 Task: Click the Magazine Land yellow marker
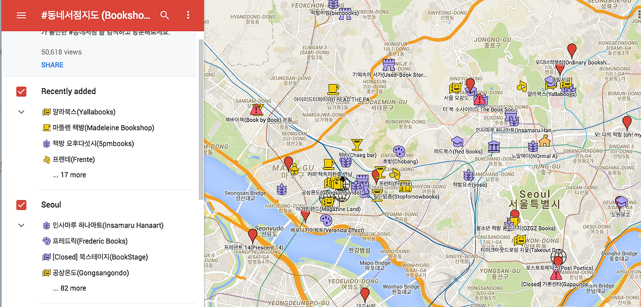327,201
